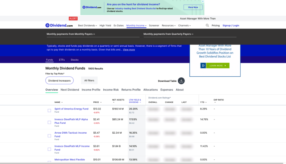286x164 pixels.
Task: Select the Arrow DWA Tactical Income Fund checkbox
Action: 49,136
